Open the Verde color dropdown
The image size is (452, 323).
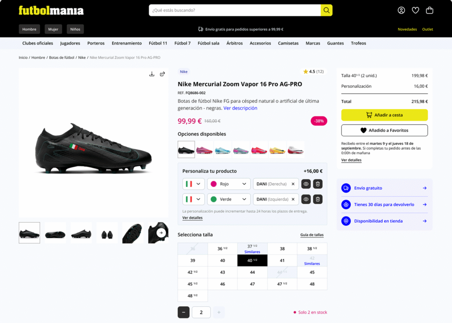click(x=229, y=199)
